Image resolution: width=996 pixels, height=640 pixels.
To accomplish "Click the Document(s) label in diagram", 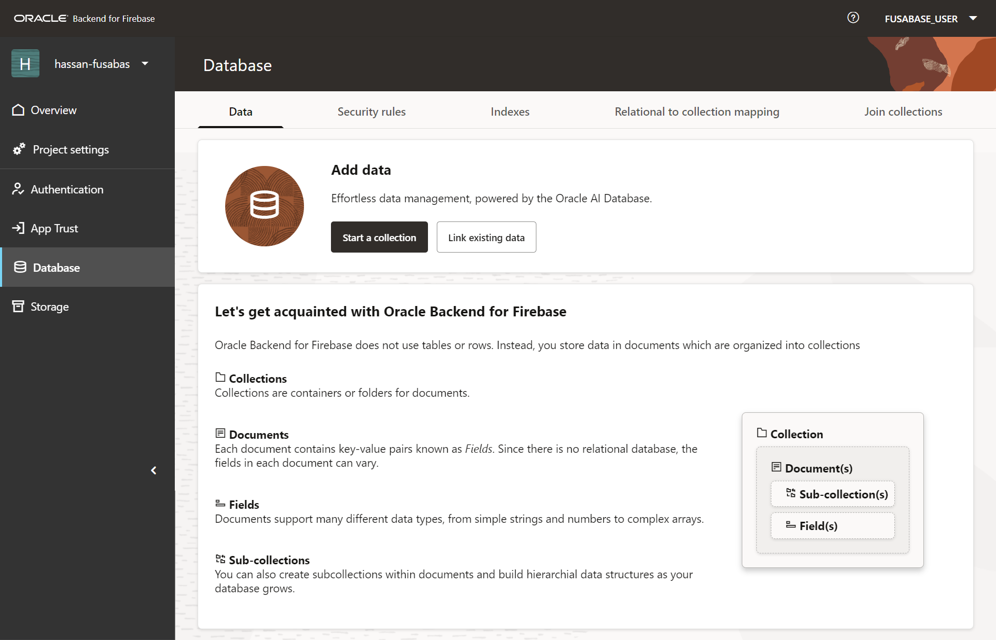I will (819, 468).
